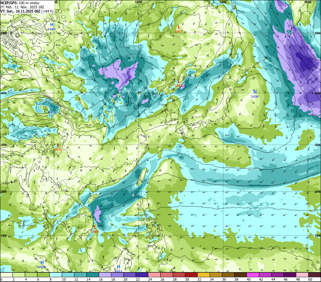
Task: Click the legend value '32'
Action: [x=199, y=279]
